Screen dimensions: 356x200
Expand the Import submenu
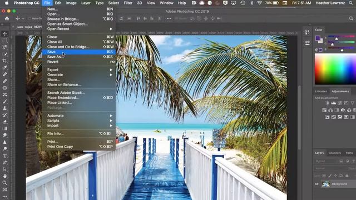click(78, 126)
